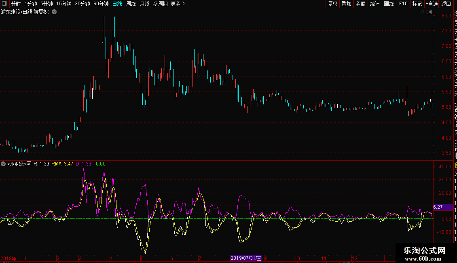Screen dimensions: 457x263
Task: Click 返回 to go back
Action: 446,4
